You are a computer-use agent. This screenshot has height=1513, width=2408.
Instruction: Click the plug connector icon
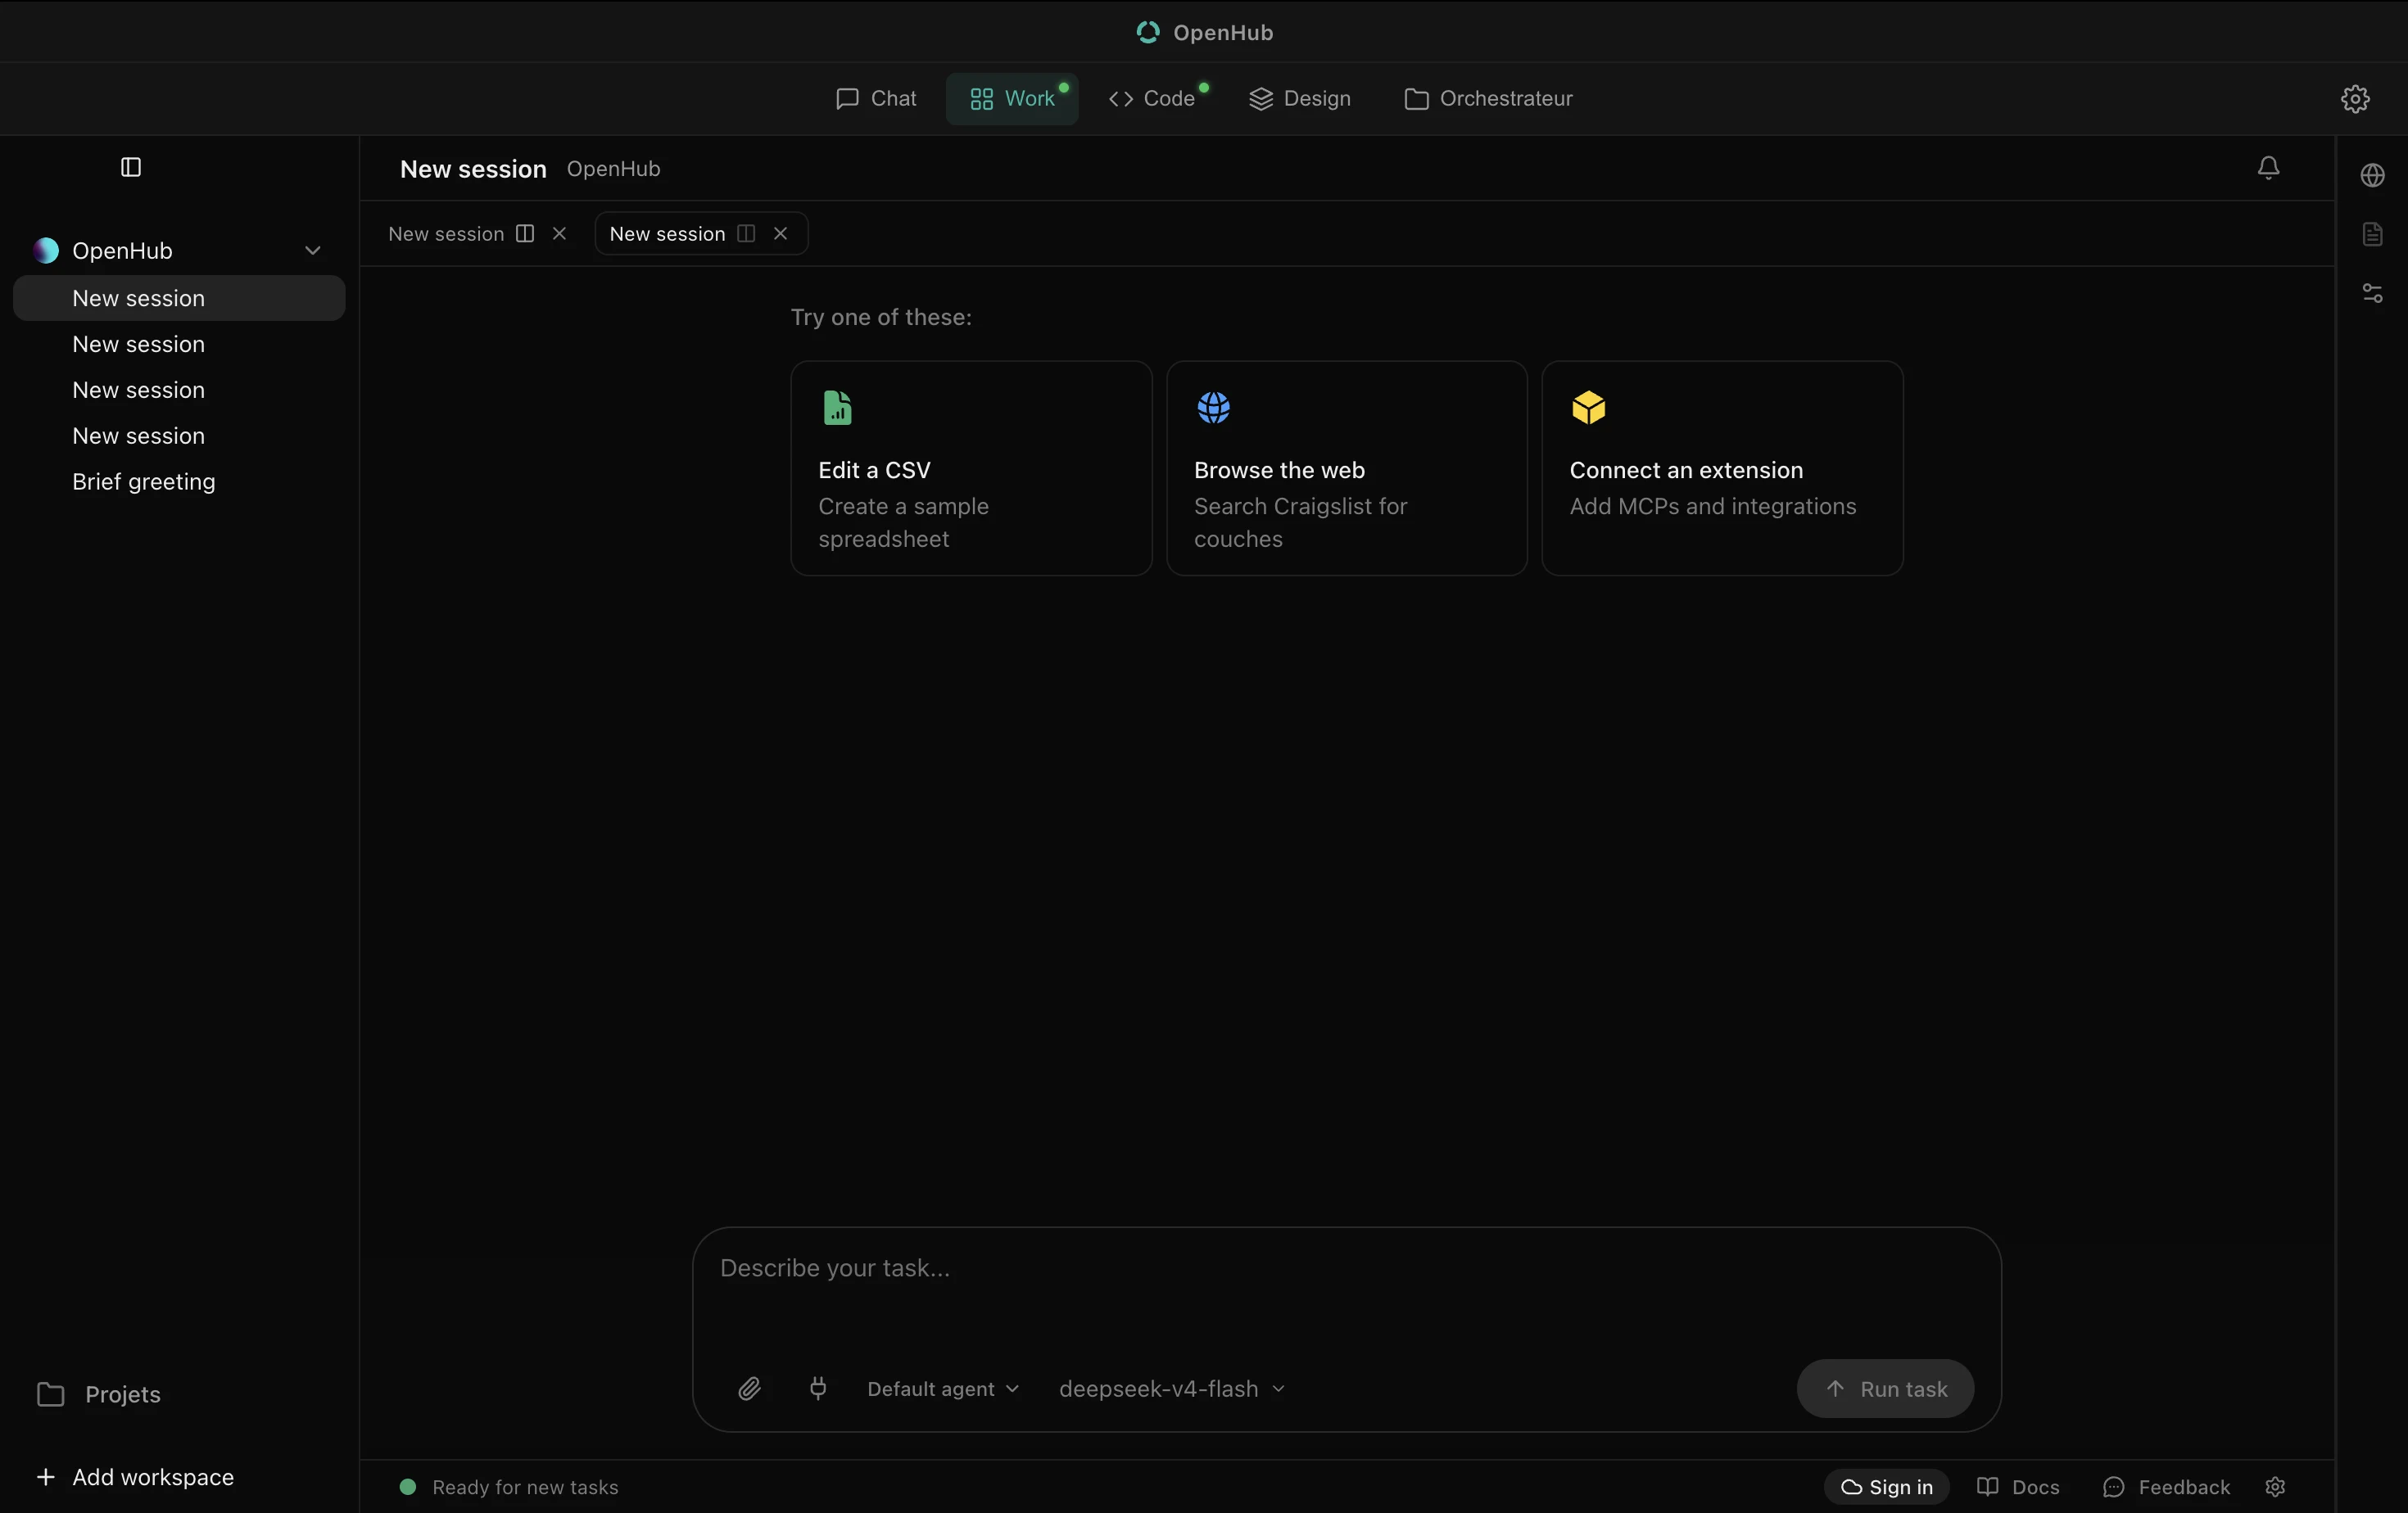point(818,1388)
